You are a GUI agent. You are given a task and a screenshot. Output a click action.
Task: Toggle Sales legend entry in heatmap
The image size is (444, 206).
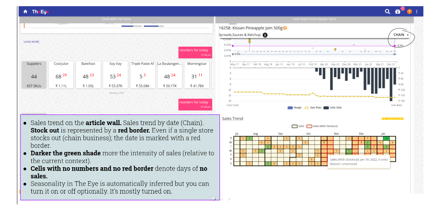pos(298,126)
